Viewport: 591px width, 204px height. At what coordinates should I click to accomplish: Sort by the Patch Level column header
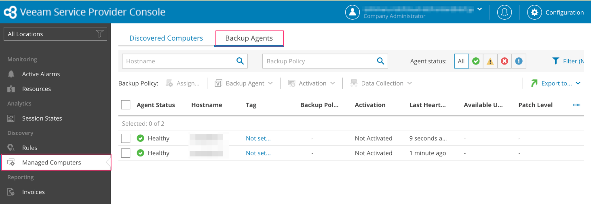(x=536, y=105)
